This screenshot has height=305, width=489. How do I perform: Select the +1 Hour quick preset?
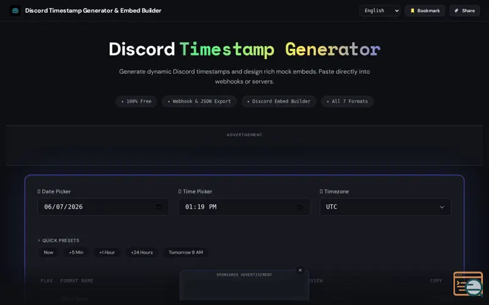107,253
